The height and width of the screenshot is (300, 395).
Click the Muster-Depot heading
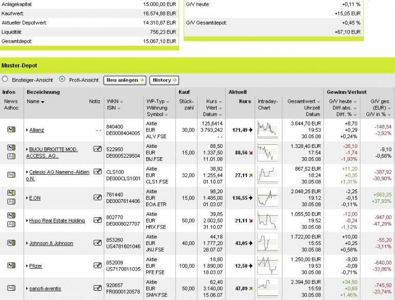tap(19, 66)
